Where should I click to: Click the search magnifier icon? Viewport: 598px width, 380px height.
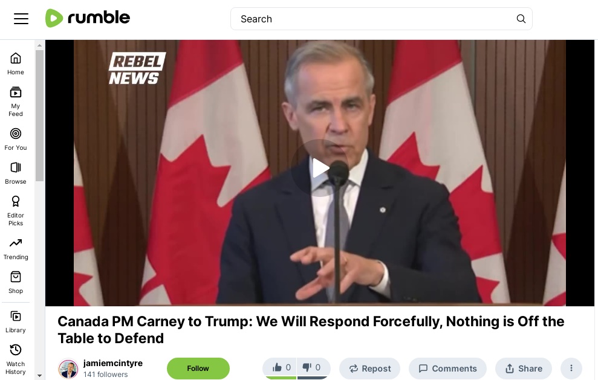(521, 19)
